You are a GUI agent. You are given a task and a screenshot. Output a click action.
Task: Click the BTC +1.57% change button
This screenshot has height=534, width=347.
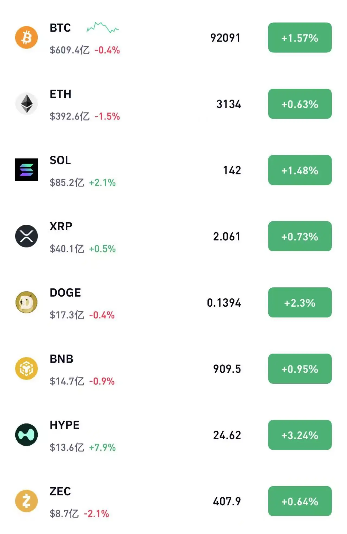[300, 38]
